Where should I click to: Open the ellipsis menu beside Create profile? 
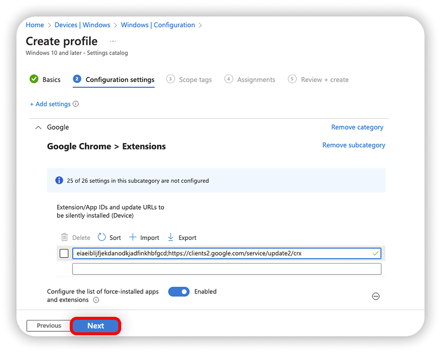click(x=113, y=41)
